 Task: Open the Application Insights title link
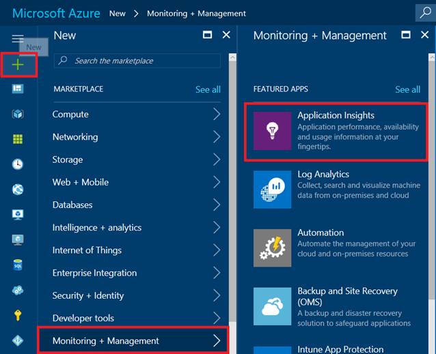pos(336,115)
